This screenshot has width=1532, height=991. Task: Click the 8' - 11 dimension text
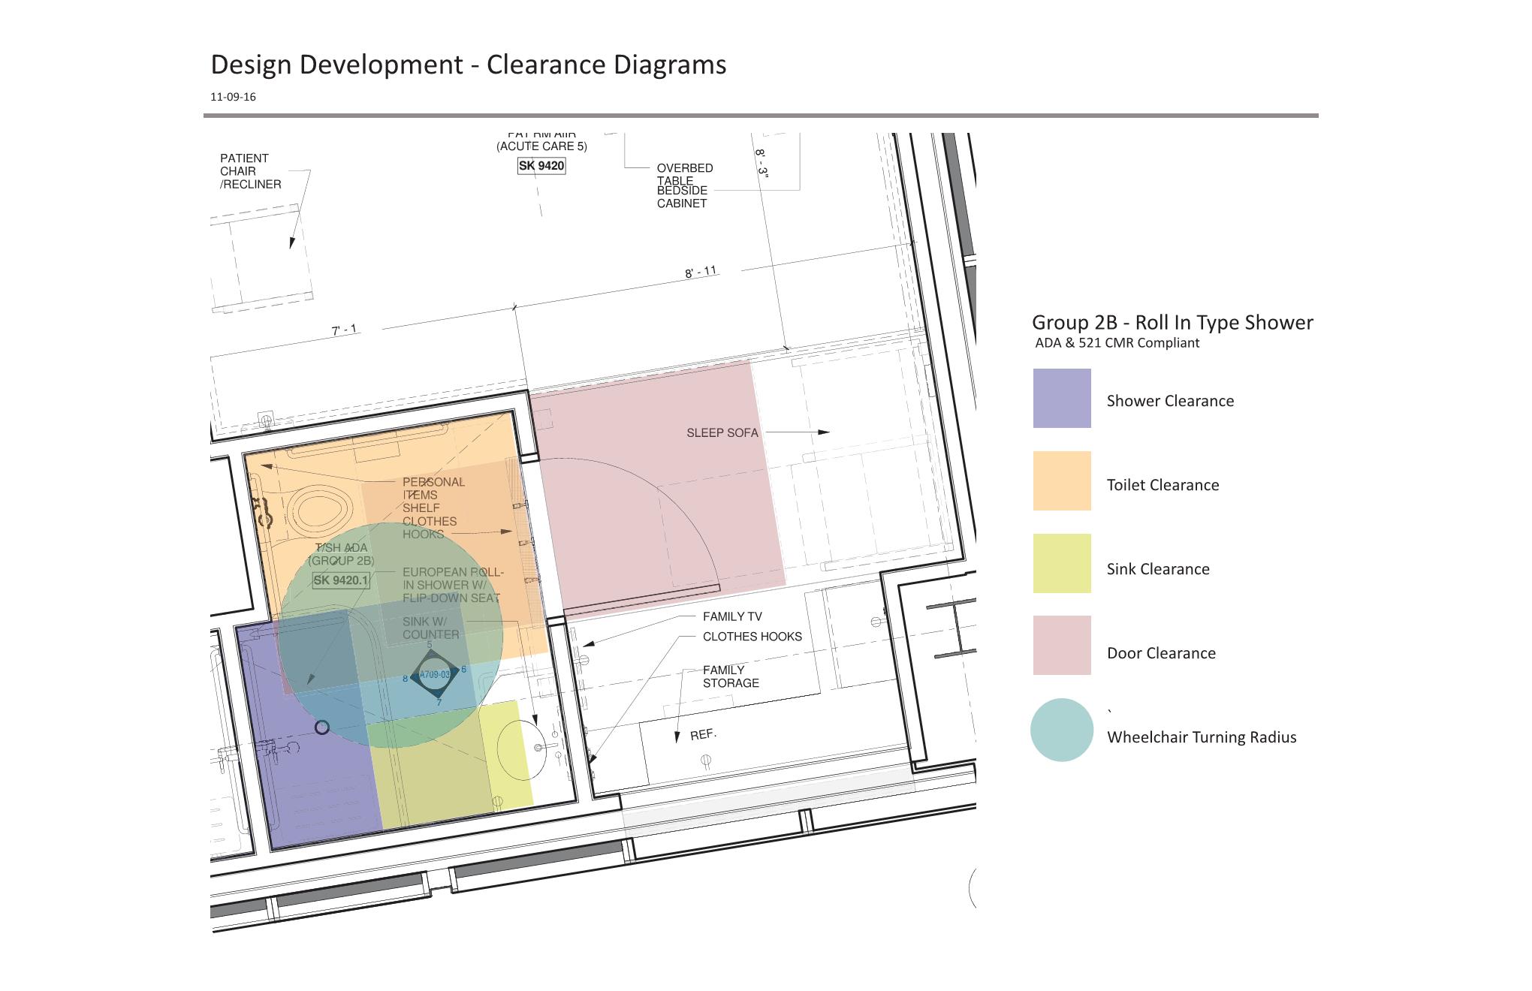click(701, 272)
